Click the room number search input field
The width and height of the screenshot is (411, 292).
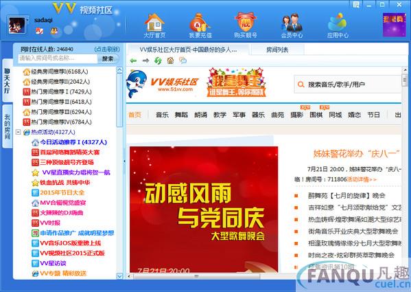58,59
